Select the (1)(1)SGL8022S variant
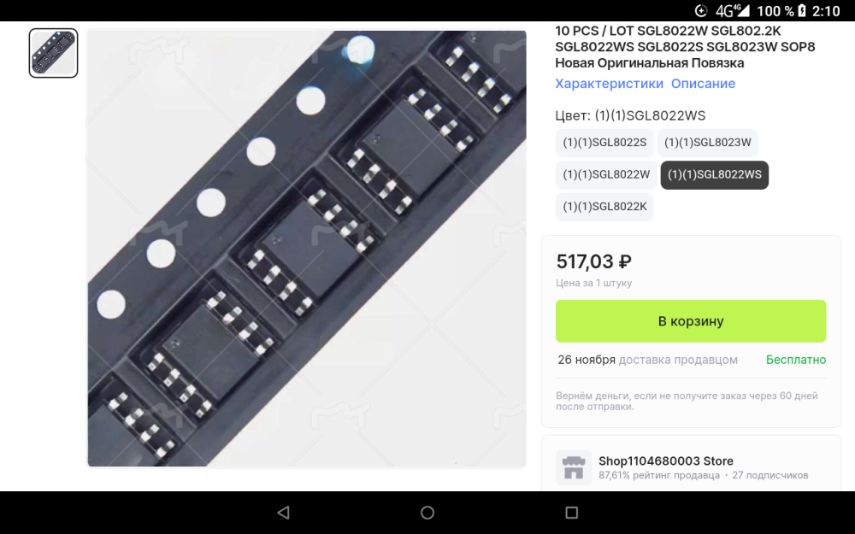Viewport: 855px width, 534px height. click(x=604, y=143)
